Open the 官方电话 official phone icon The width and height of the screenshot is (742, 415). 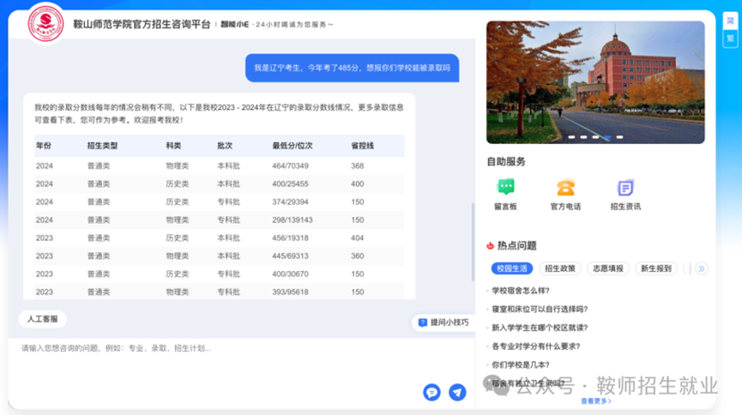(565, 188)
